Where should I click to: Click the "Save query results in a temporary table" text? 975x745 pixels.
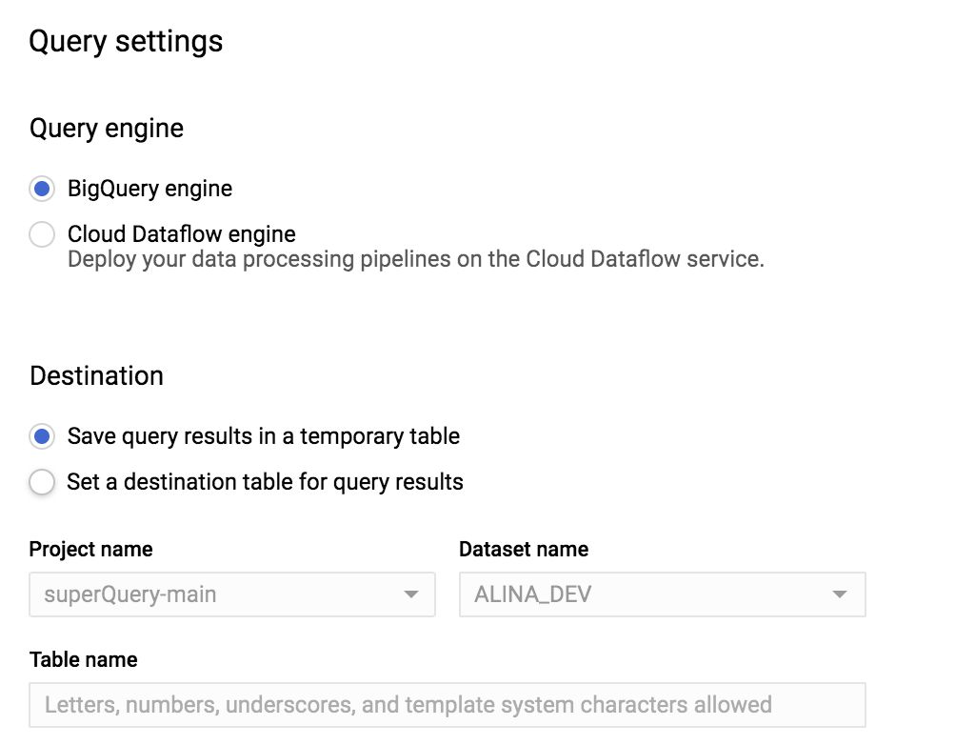[264, 436]
